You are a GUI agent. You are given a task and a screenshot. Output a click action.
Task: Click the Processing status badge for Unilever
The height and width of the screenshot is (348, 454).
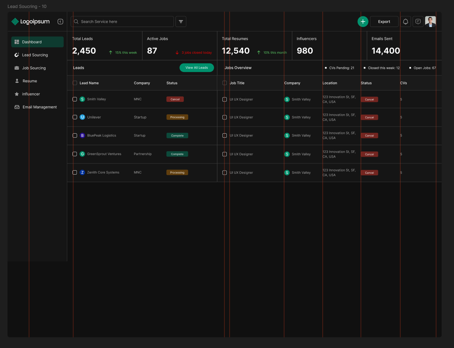[x=177, y=117]
